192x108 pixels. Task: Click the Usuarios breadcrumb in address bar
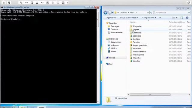(123, 13)
